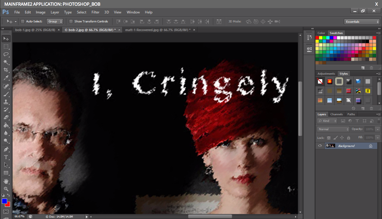This screenshot has height=219, width=382.
Task: Select the Eyedropper tool
Action: (x=6, y=77)
